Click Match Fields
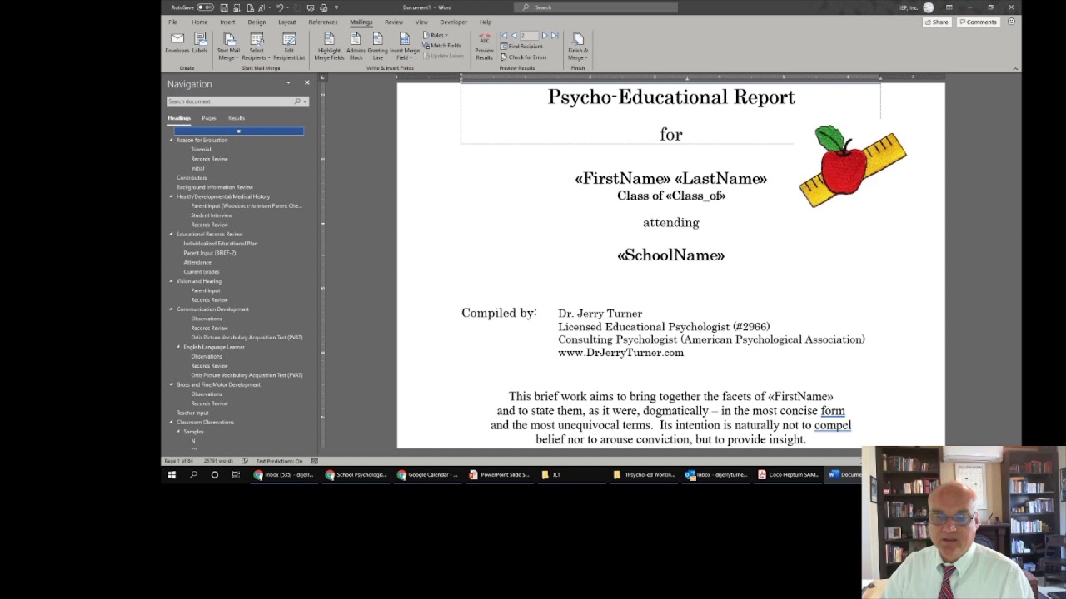 click(442, 46)
